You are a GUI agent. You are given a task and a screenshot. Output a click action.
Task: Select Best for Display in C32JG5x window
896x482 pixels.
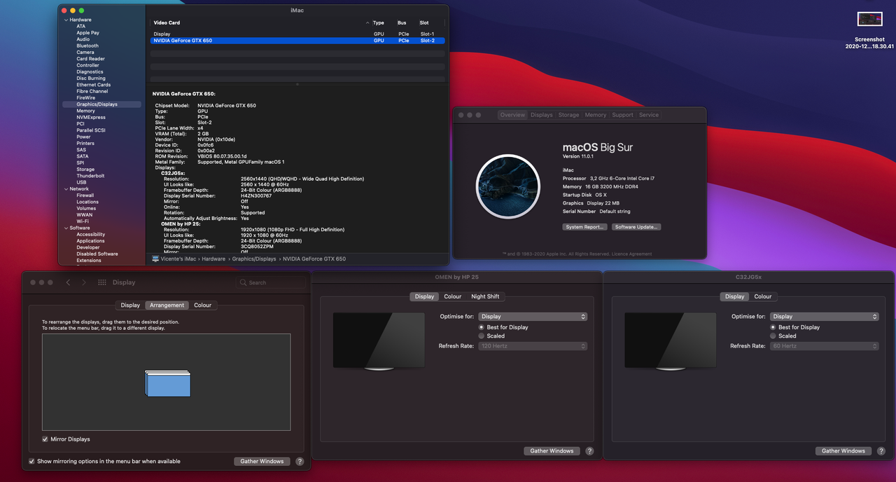(x=773, y=327)
